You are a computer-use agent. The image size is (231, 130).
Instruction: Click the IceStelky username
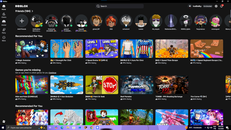point(197,6)
